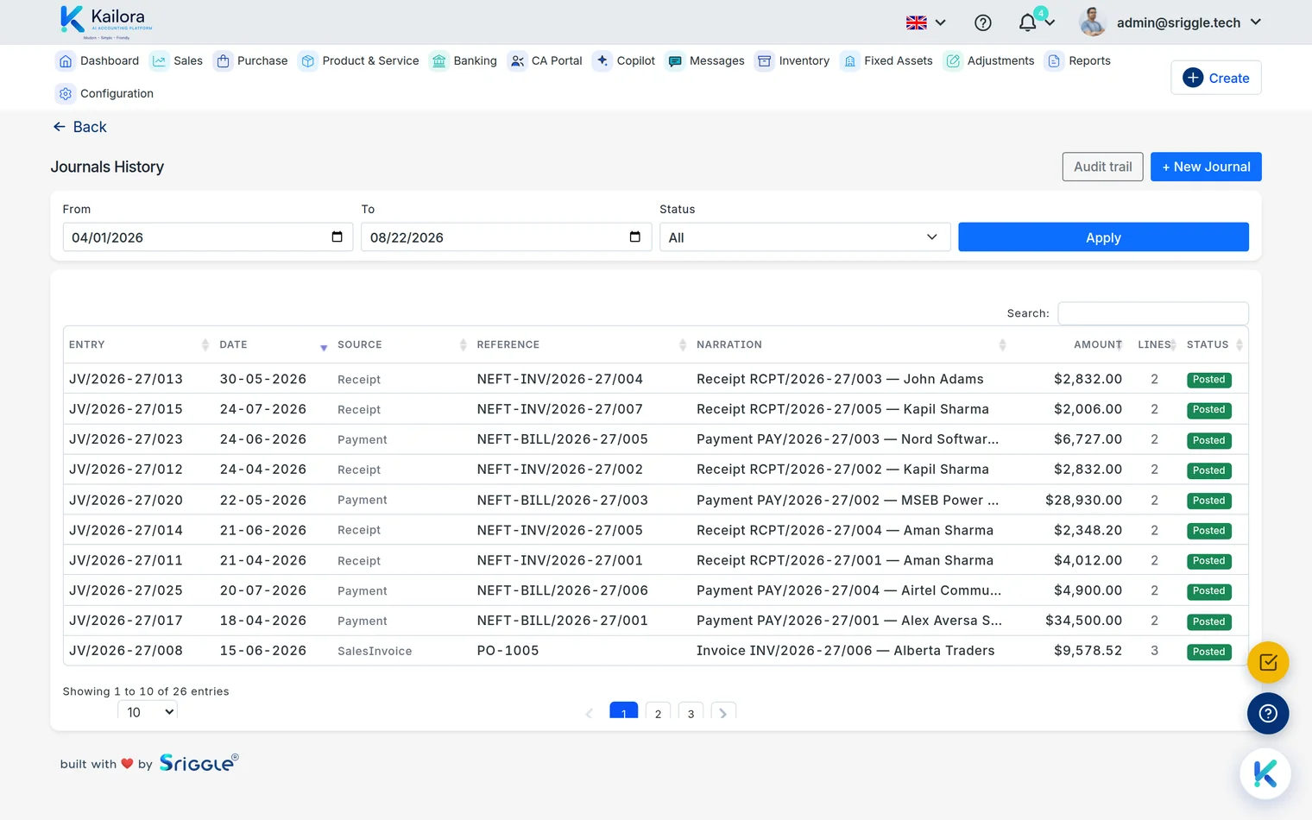Sort by Reference column
The image size is (1312, 820).
coord(581,344)
